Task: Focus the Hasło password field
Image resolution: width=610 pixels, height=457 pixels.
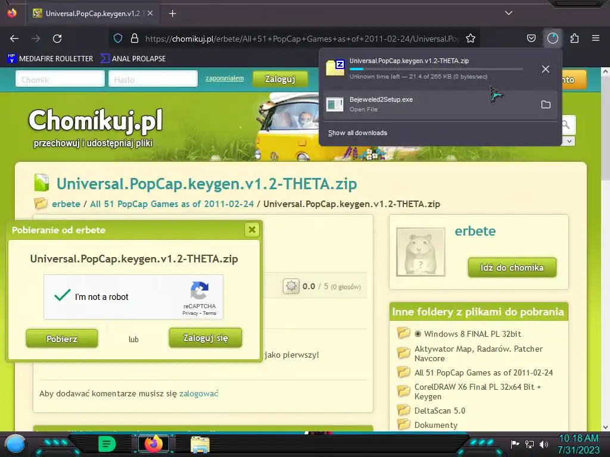Action: click(153, 79)
